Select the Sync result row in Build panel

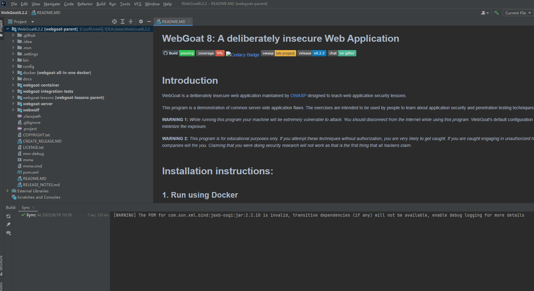(62, 215)
